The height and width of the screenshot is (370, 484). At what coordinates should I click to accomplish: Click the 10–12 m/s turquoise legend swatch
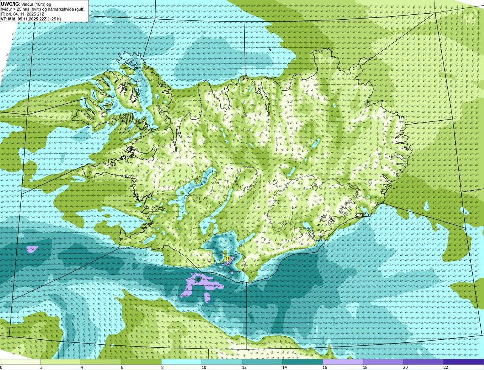click(x=222, y=362)
